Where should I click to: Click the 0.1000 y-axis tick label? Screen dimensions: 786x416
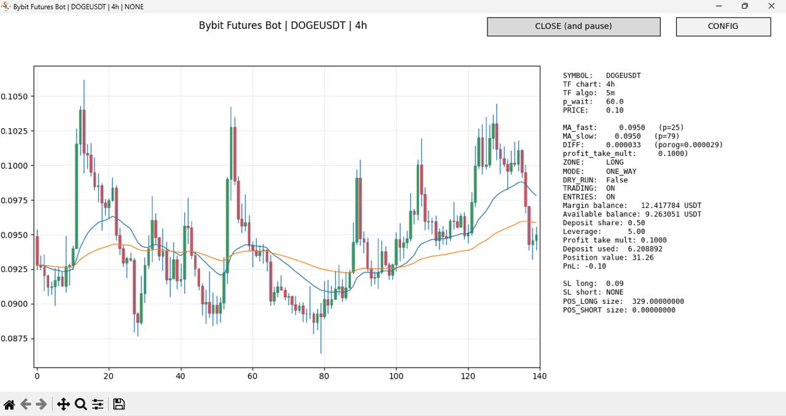pos(15,166)
